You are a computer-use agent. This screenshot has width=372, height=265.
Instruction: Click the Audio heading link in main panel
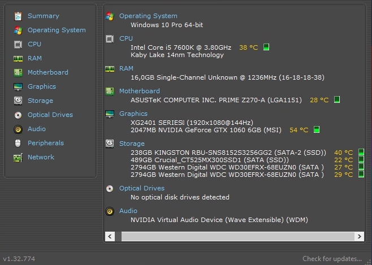pos(128,211)
